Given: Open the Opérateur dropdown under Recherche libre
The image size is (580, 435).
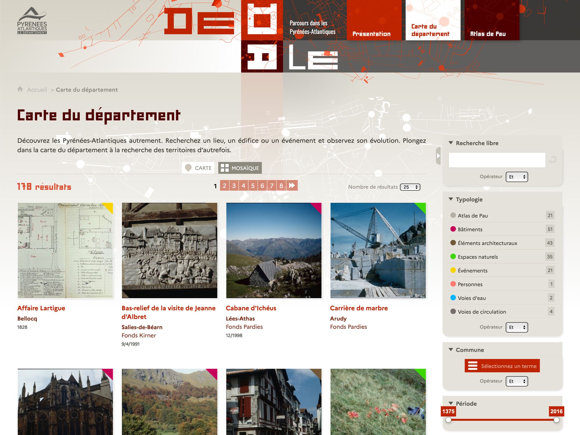Looking at the screenshot, I should click(x=516, y=177).
